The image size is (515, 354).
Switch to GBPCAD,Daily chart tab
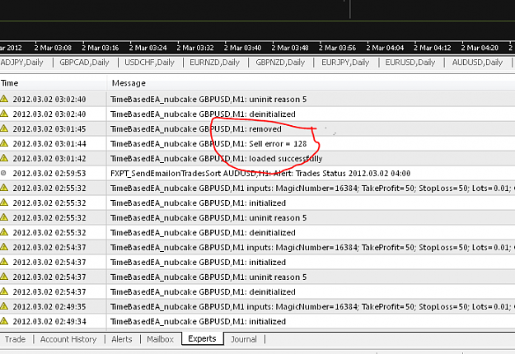click(x=84, y=63)
